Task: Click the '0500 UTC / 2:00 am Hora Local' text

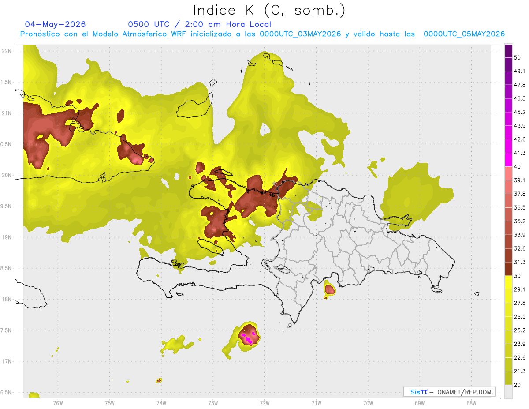Action: (x=199, y=24)
